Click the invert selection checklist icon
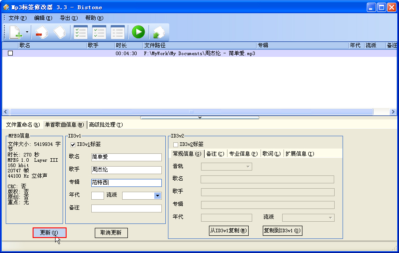 point(99,32)
